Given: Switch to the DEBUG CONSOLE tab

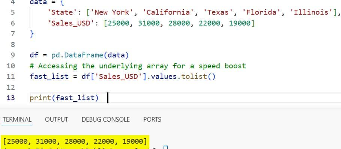Looking at the screenshot, I should coord(106,119).
